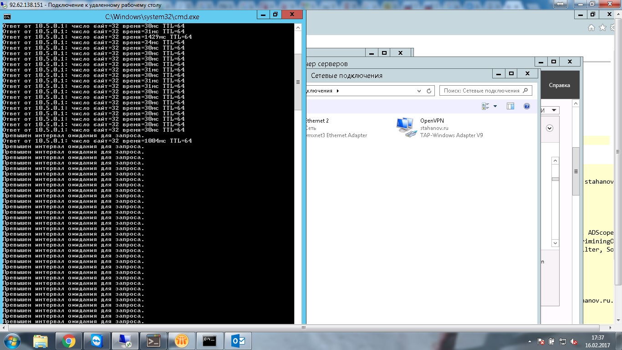Viewport: 622px width, 350px height.
Task: Click ping line with время=1429мс
Action: tap(97, 37)
